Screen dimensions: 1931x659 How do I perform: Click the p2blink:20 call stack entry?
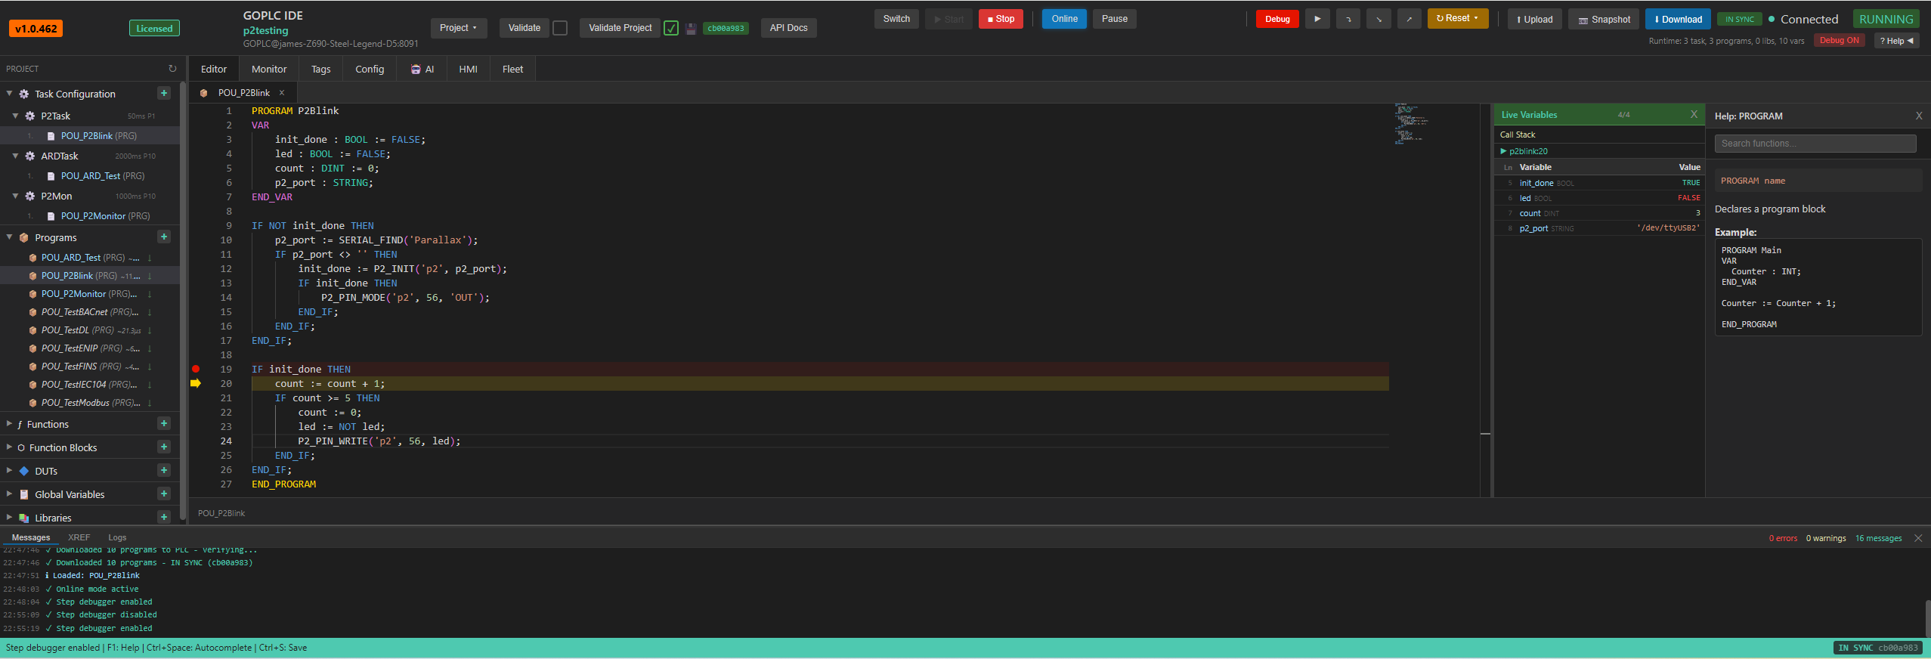(1528, 151)
